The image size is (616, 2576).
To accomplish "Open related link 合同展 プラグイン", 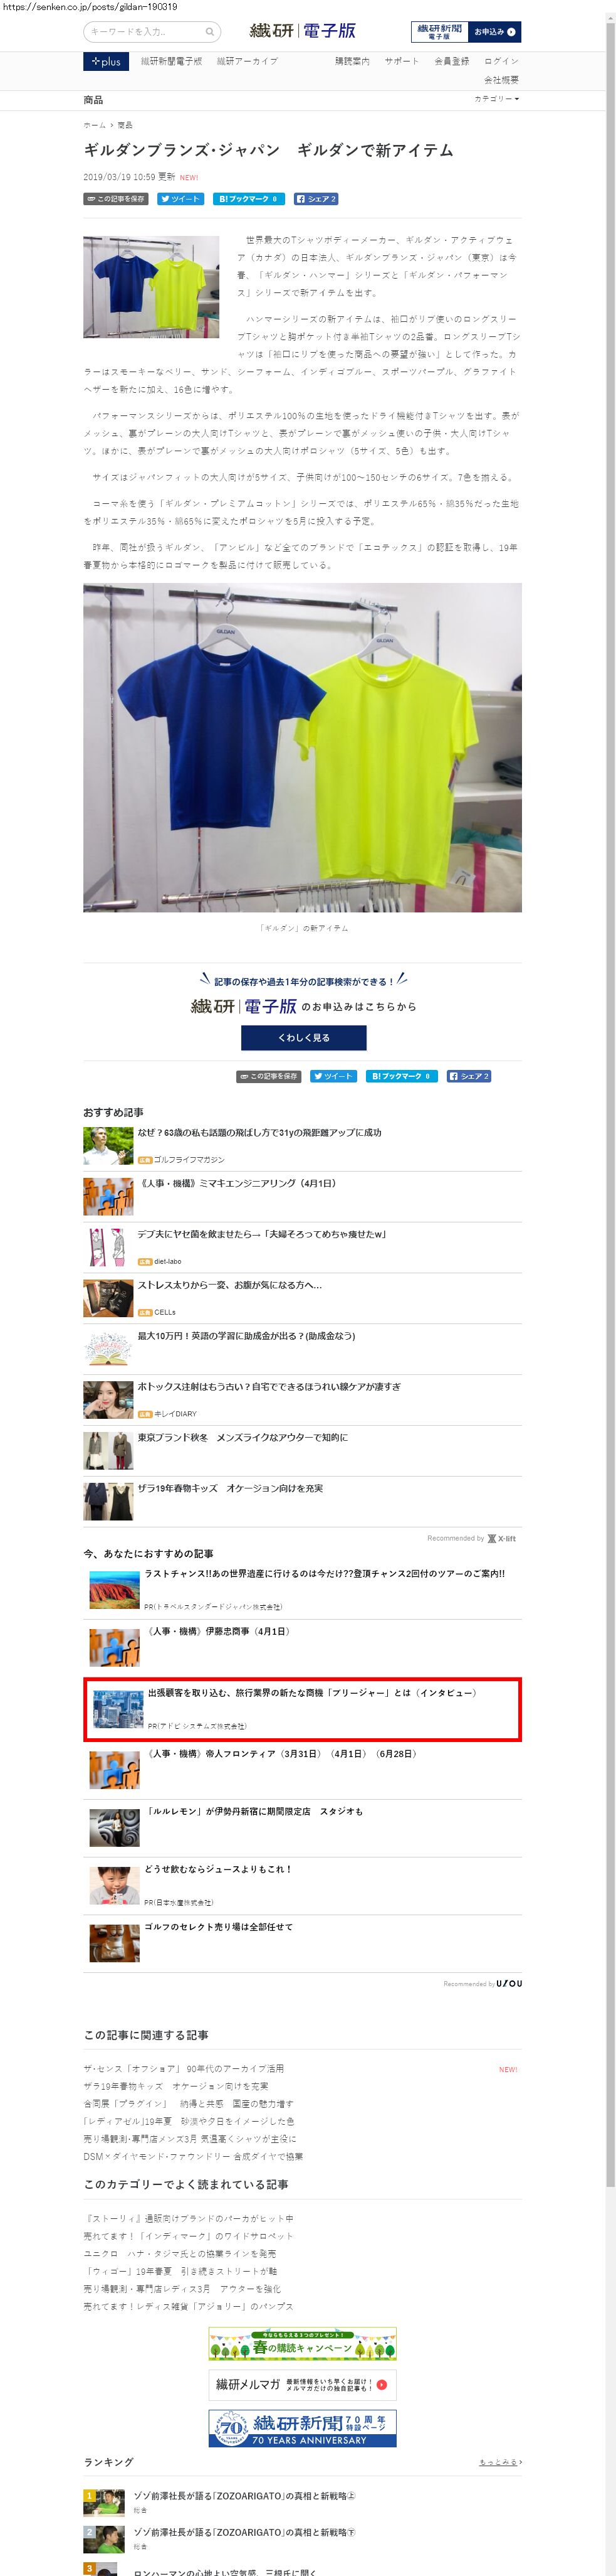I will coord(189,2103).
